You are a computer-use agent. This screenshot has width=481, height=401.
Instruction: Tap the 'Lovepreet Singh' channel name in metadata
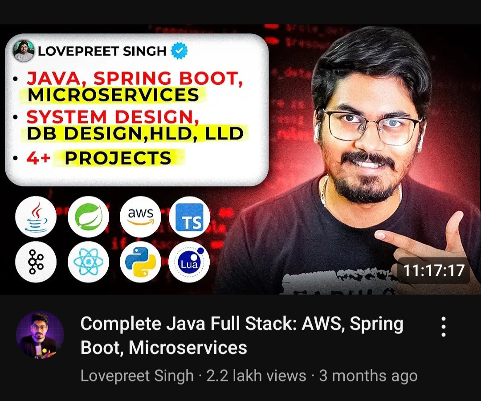[137, 376]
